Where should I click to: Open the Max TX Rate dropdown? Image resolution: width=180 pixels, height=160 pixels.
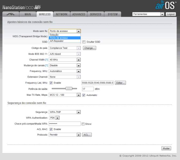65,95
